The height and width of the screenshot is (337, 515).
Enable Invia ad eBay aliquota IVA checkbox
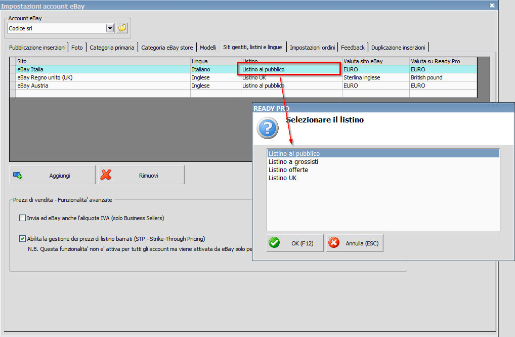pos(22,218)
